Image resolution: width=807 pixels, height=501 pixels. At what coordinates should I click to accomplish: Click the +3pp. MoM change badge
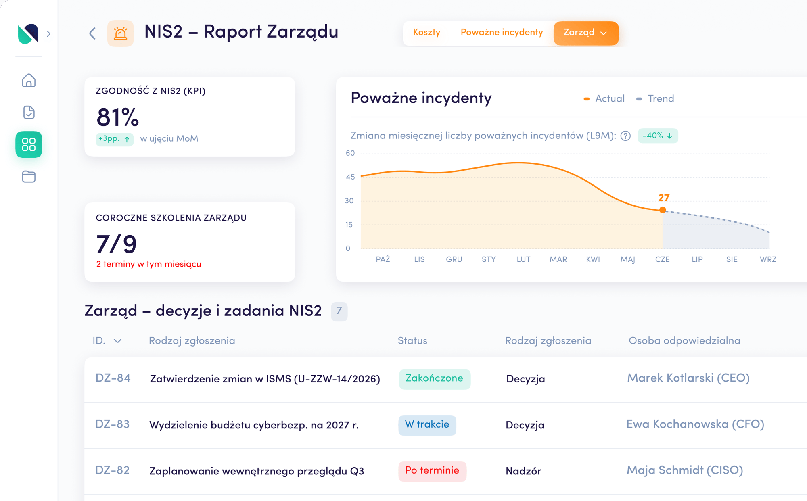(x=115, y=139)
